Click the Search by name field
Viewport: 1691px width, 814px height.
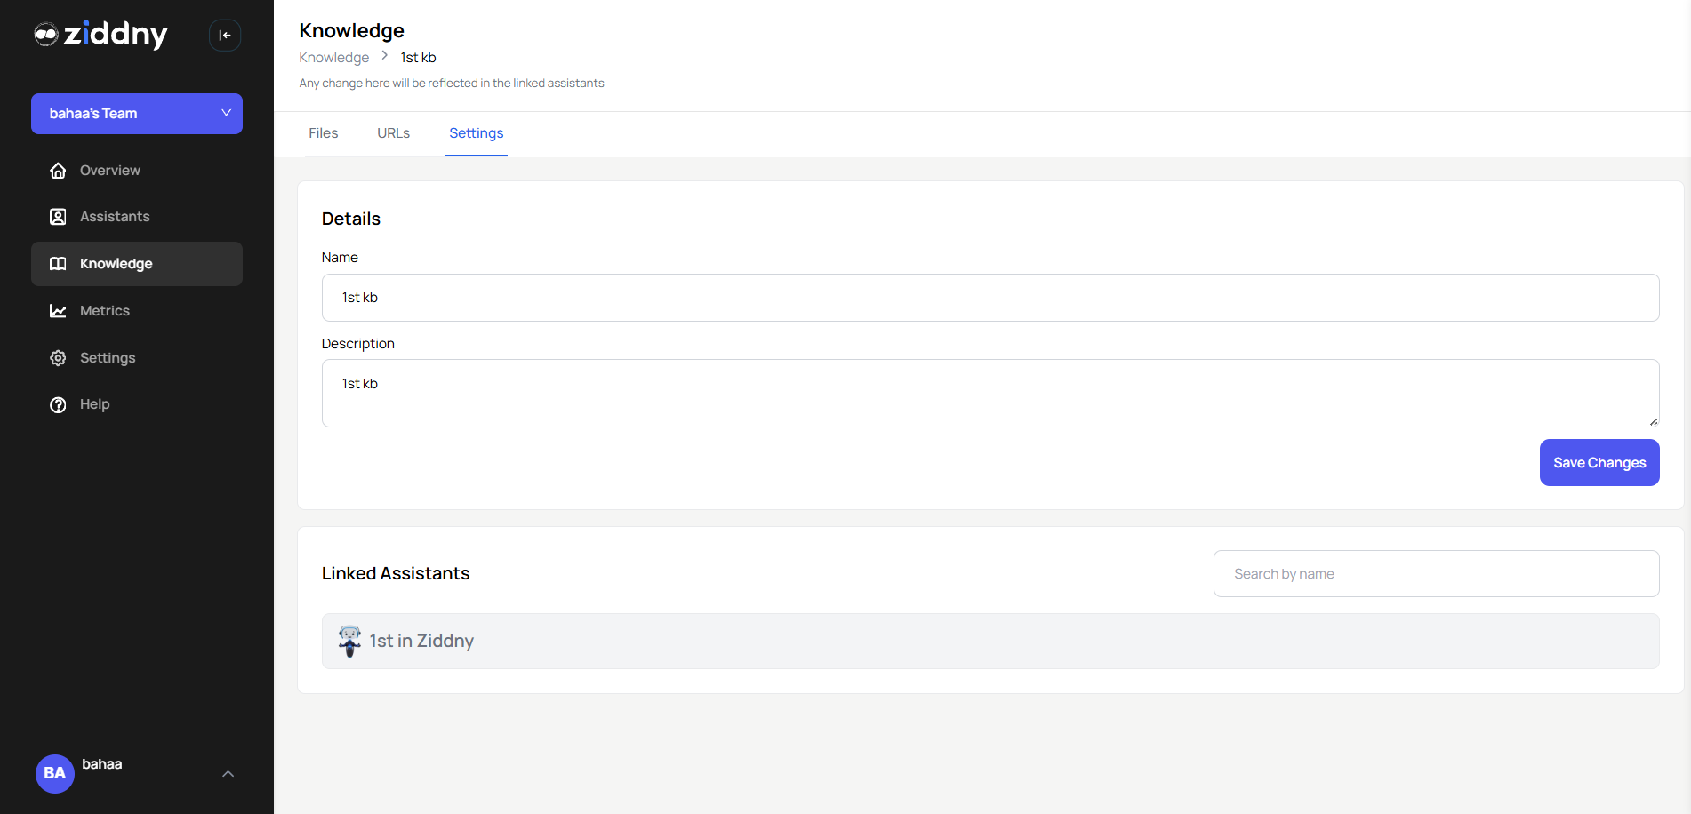click(1435, 573)
